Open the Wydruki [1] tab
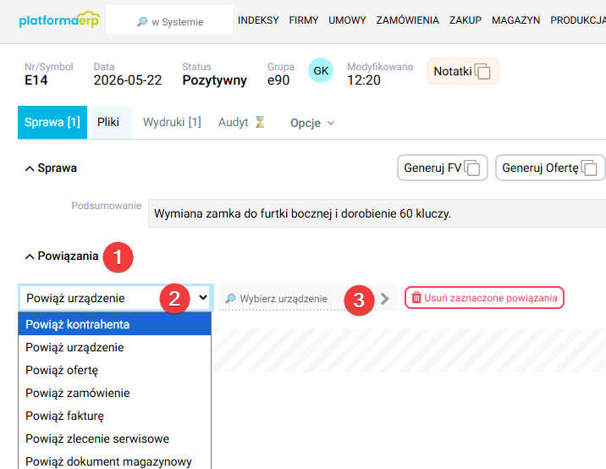 (172, 122)
